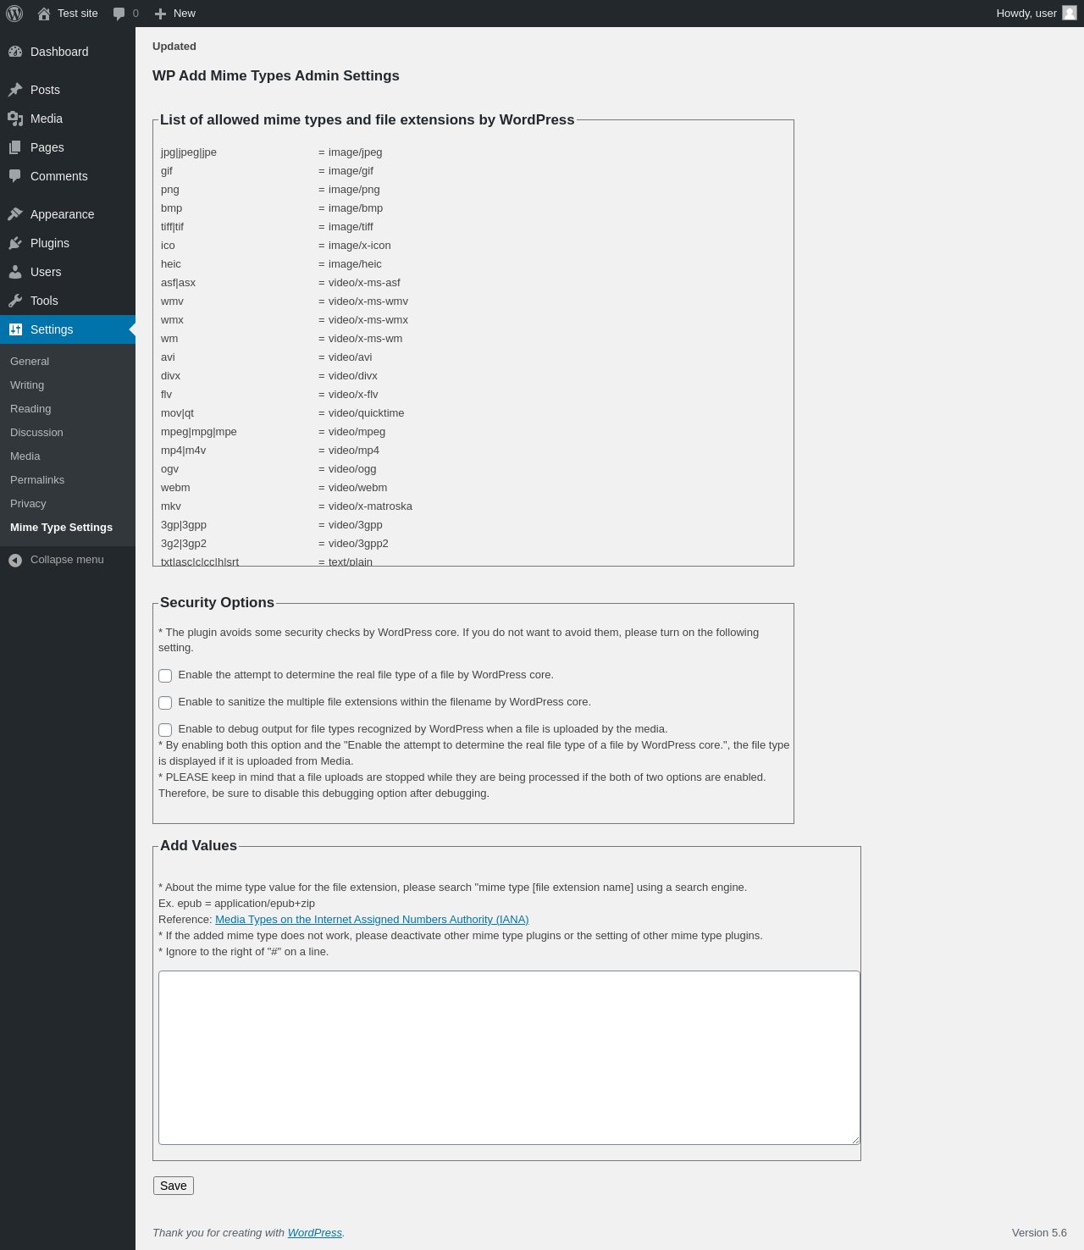
Task: Open the Test site home icon
Action: pyautogui.click(x=44, y=14)
